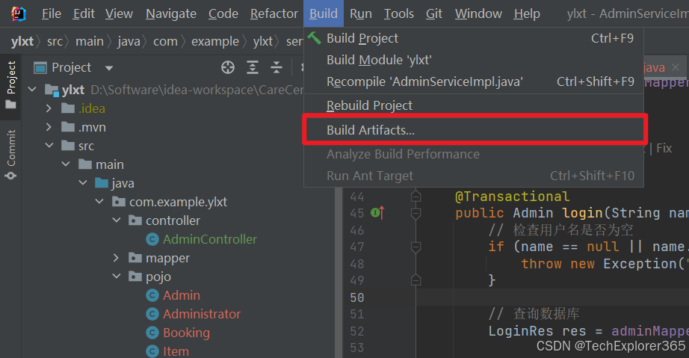Viewport: 689px width, 358px height.
Task: Open the Window menu
Action: coord(478,14)
